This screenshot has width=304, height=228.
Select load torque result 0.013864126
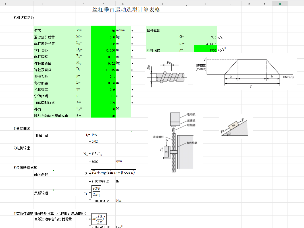(101, 201)
